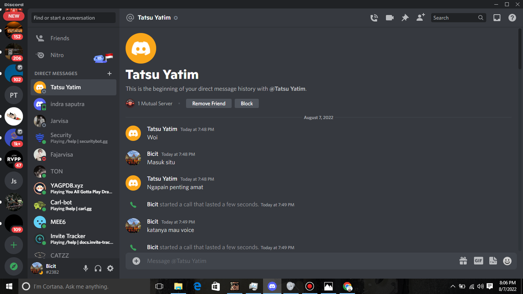523x294 pixels.
Task: Open the gift Nitro icon
Action: click(463, 261)
